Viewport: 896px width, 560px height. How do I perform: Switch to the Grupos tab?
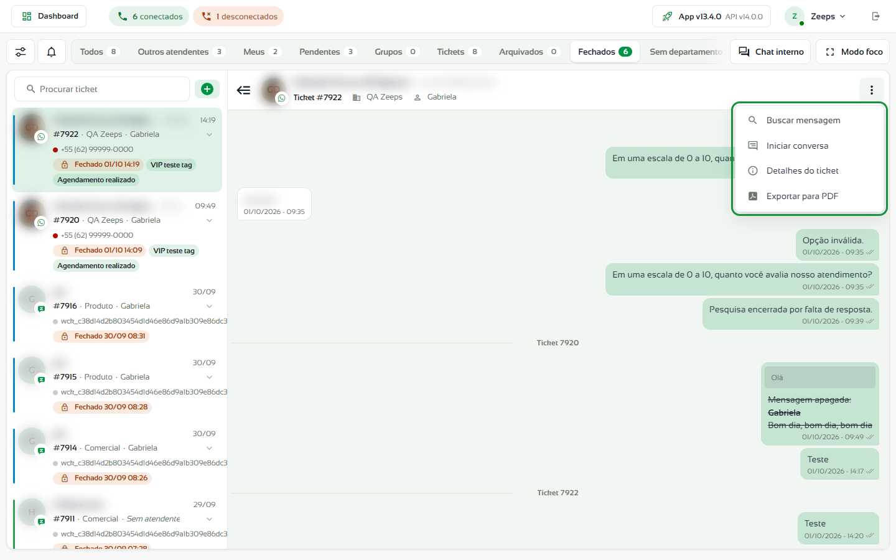click(x=396, y=52)
